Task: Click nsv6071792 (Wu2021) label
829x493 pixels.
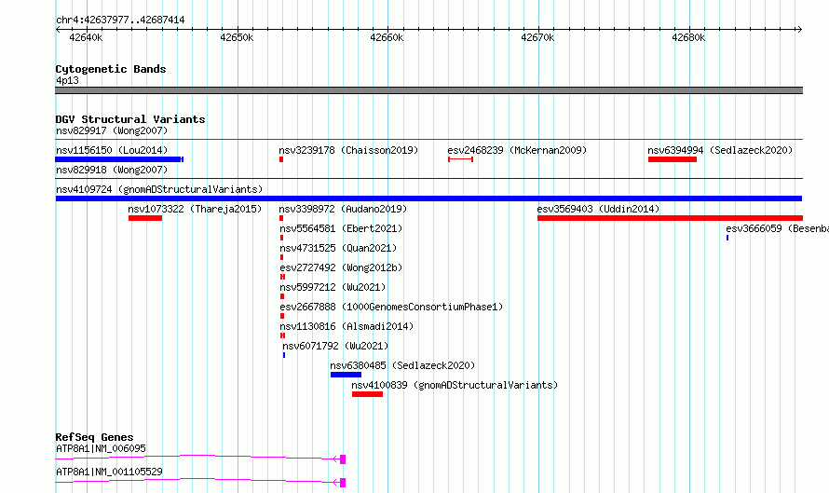Action: (335, 346)
